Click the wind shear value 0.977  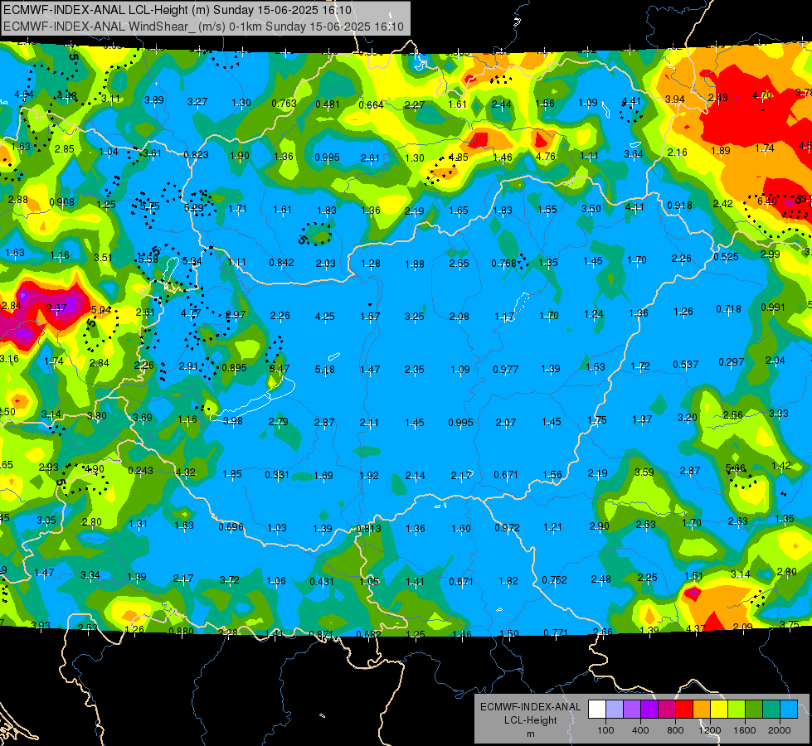pyautogui.click(x=505, y=370)
